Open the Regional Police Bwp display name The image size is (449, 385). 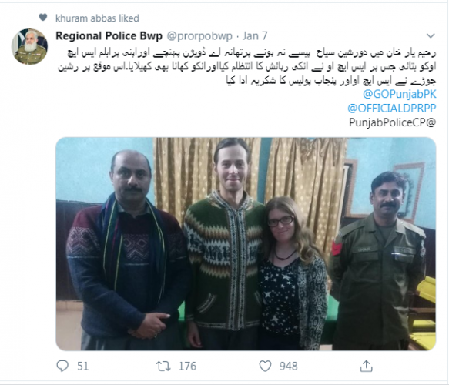(x=109, y=35)
